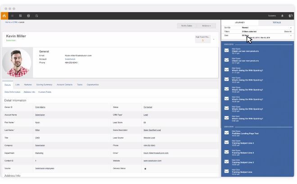297x184 pixels.
Task: Switch to the Totals tab
Action: (x=276, y=22)
